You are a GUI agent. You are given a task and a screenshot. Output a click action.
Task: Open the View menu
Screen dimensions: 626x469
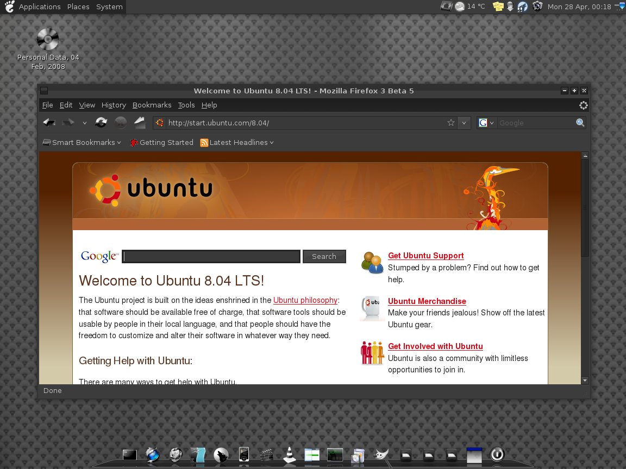[87, 105]
